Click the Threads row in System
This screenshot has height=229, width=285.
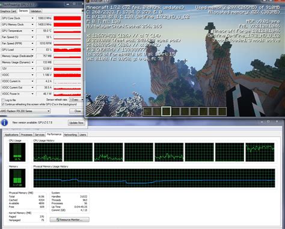[69, 200]
